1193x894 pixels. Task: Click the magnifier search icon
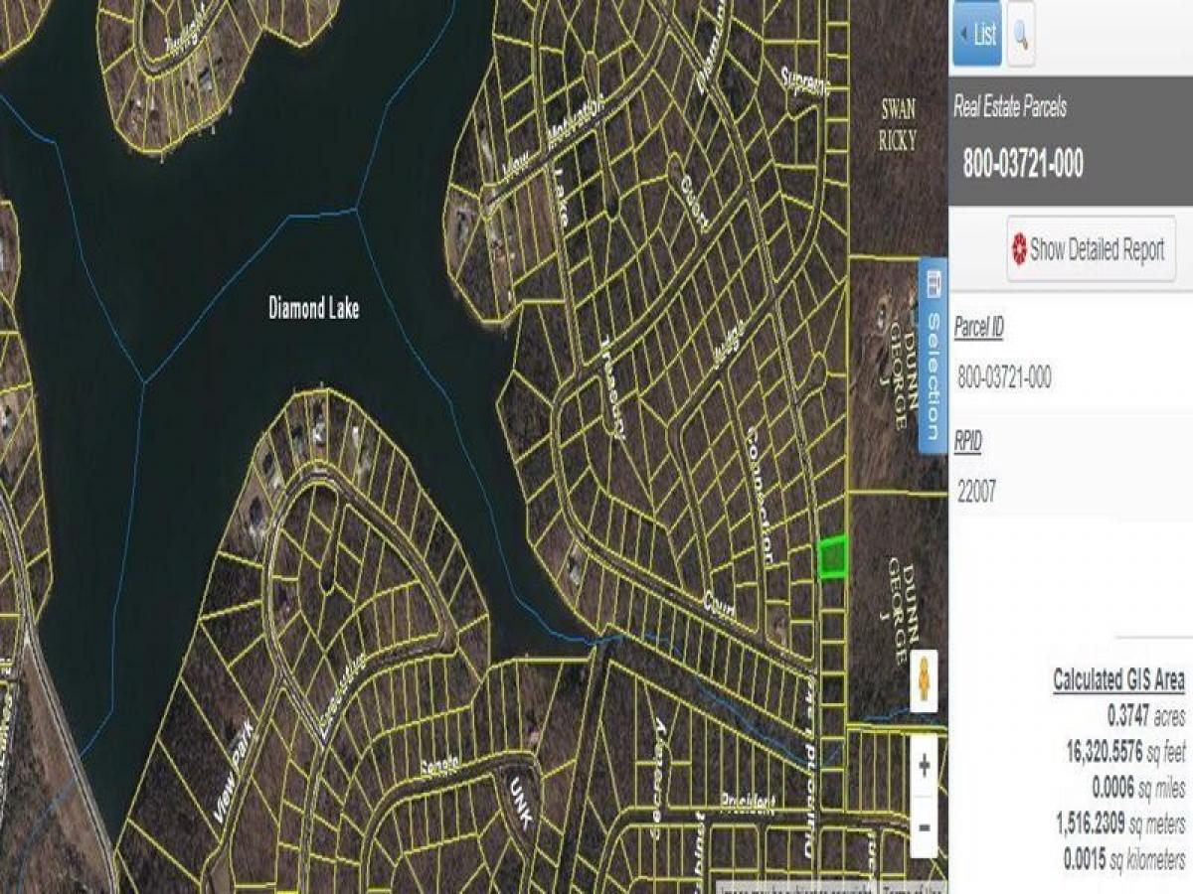pos(1021,35)
